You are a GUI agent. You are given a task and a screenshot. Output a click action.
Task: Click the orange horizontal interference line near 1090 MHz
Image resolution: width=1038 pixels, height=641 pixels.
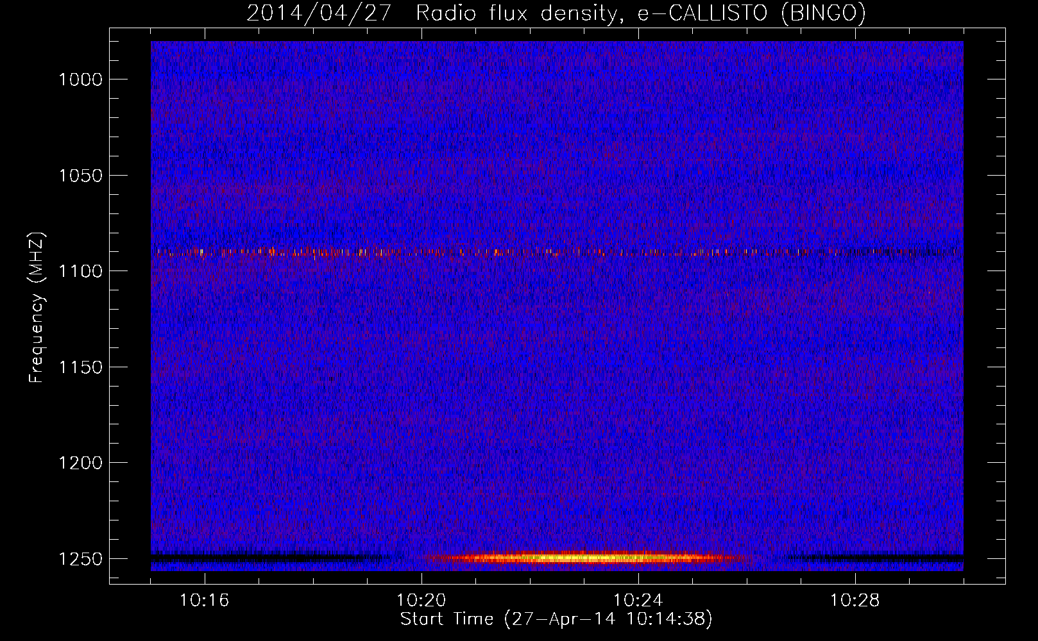[557, 252]
